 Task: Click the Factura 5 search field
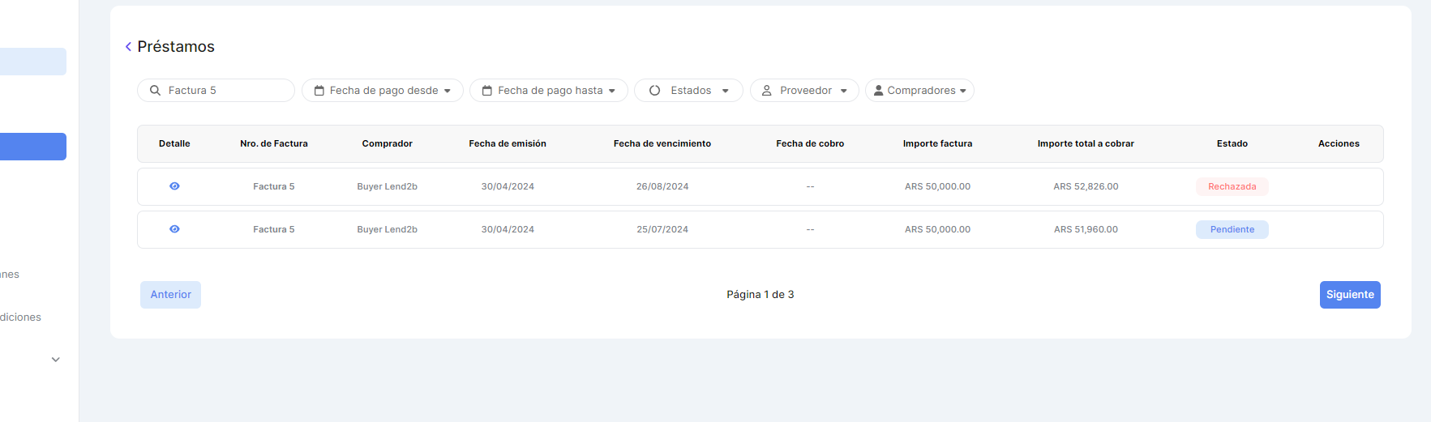coord(227,91)
